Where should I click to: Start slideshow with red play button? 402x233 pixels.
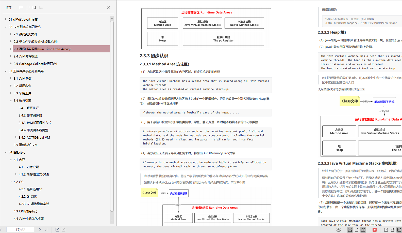coord(375,230)
